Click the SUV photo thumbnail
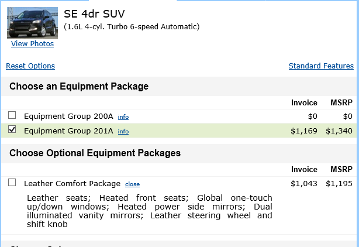 pos(32,23)
